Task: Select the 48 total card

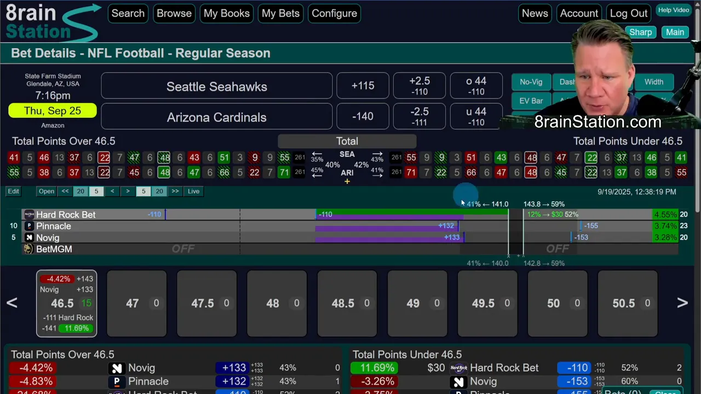Action: (277, 303)
